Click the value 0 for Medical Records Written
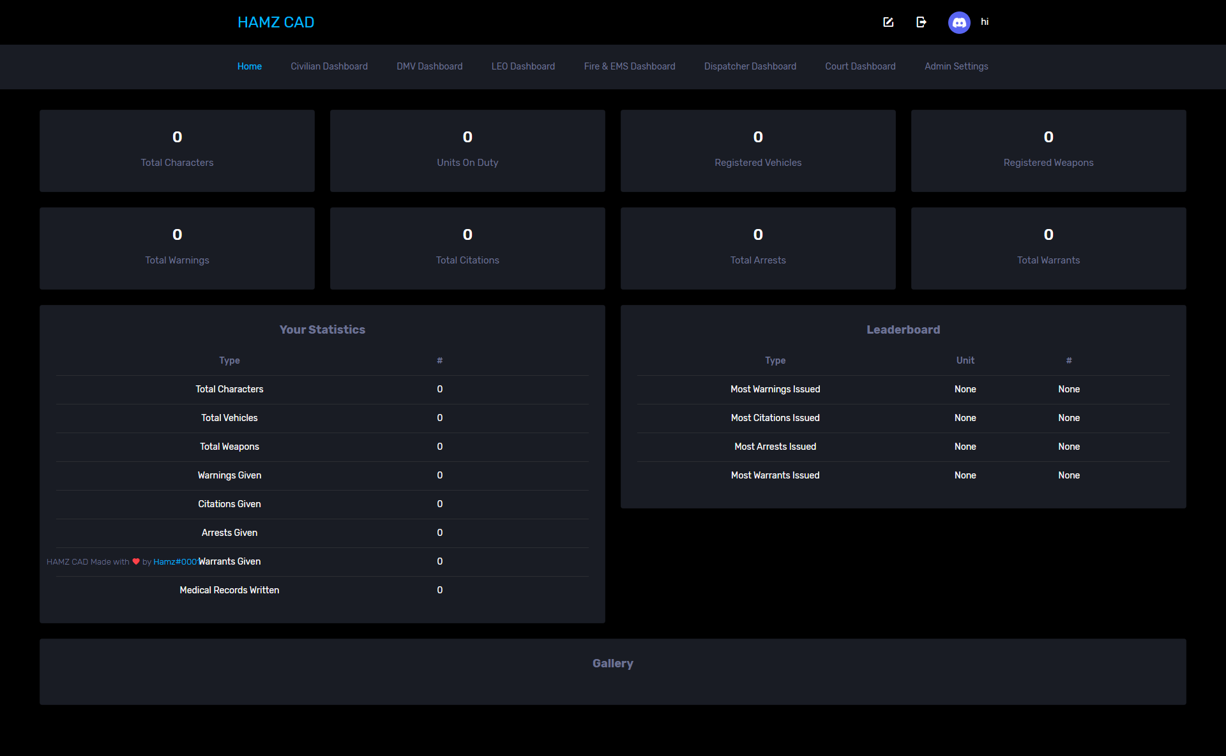 pyautogui.click(x=440, y=590)
